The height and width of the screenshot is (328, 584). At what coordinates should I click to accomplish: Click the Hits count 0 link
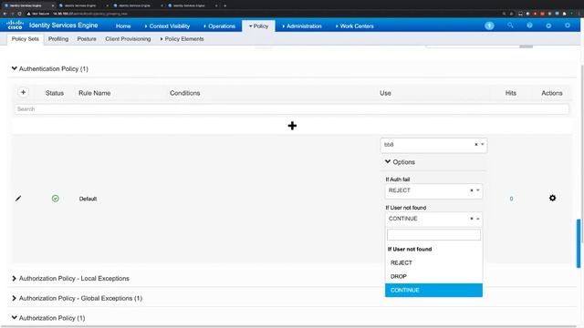click(x=511, y=199)
